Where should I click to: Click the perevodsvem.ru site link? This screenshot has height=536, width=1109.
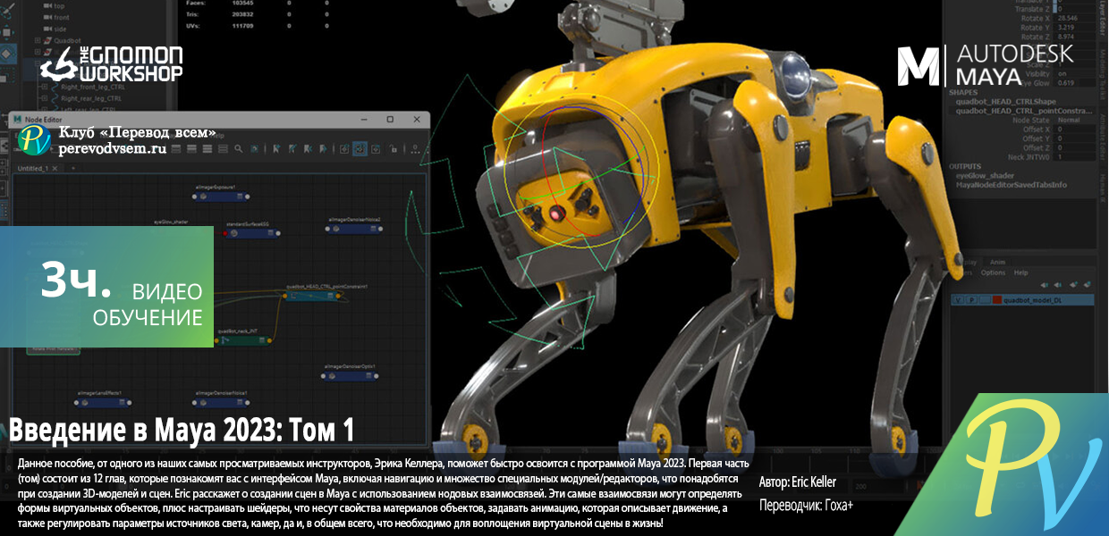click(x=113, y=149)
